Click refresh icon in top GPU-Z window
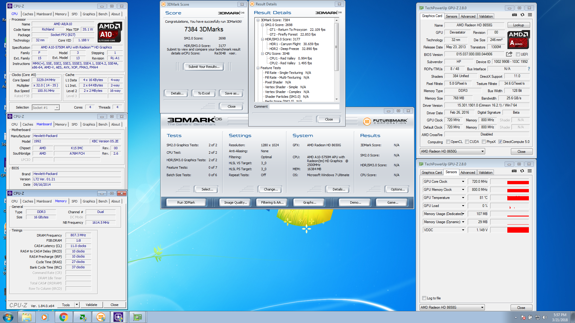 tap(522, 15)
